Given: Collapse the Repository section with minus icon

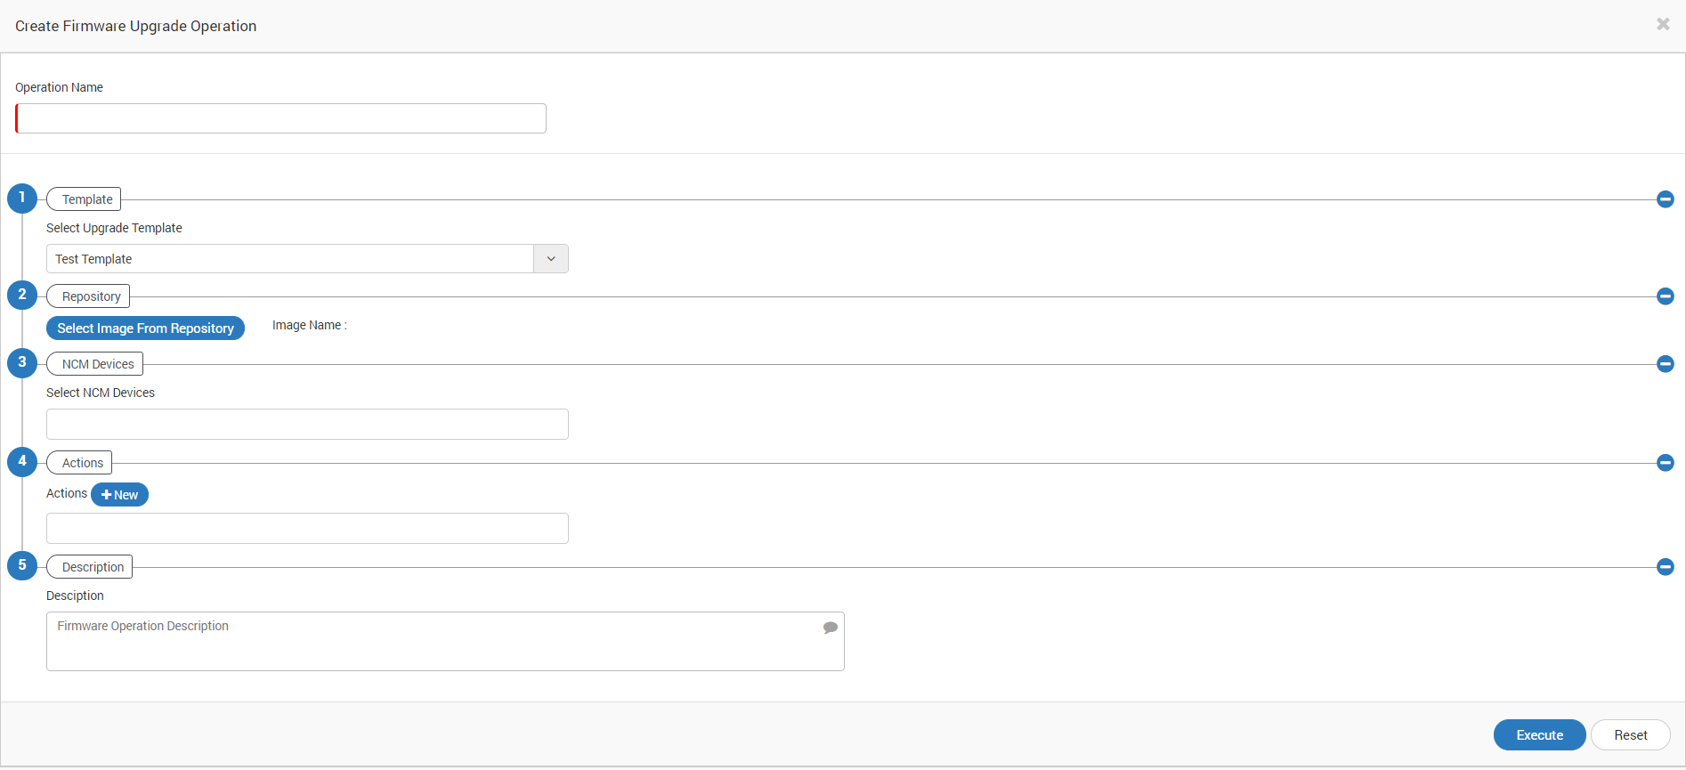Looking at the screenshot, I should (1666, 296).
